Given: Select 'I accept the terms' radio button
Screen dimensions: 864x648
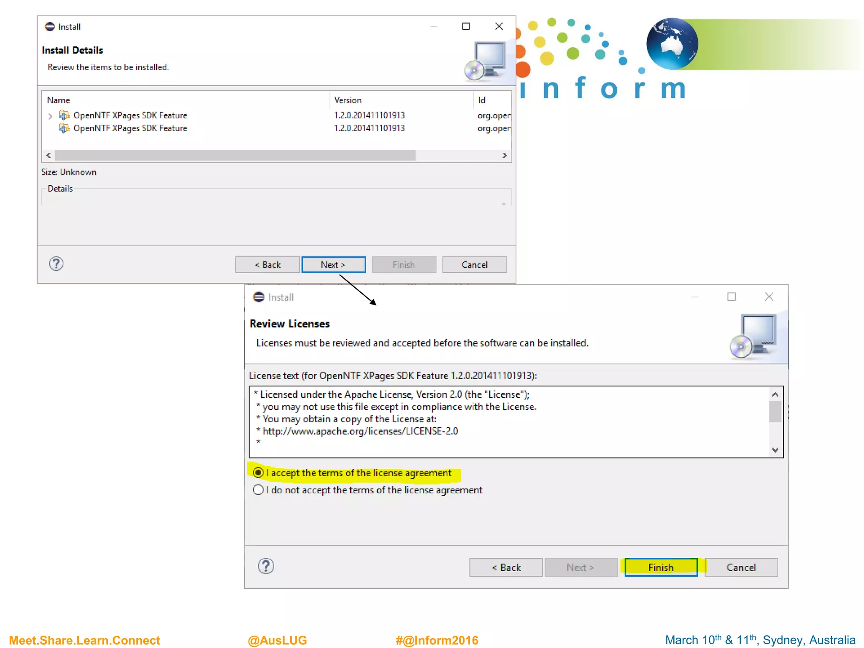Looking at the screenshot, I should [x=258, y=472].
